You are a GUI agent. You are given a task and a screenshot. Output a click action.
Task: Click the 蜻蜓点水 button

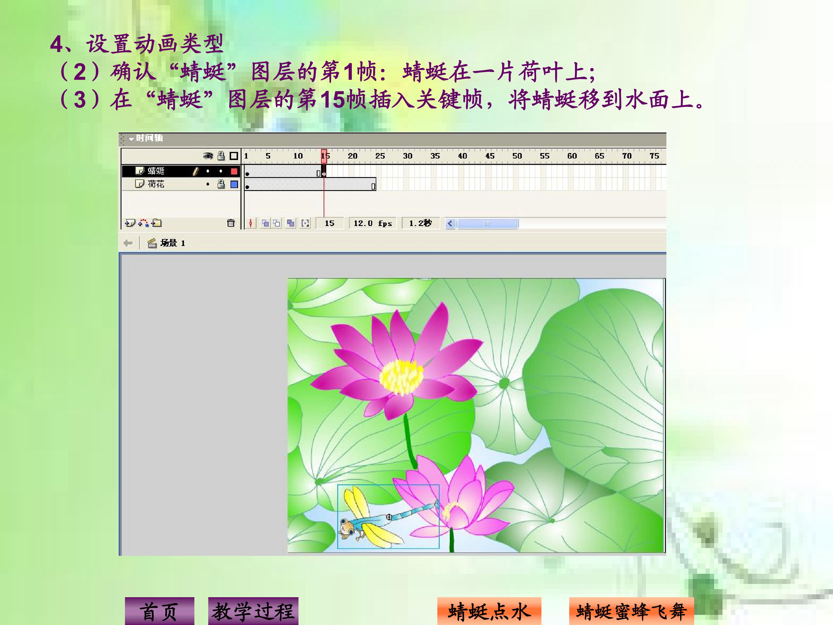[x=489, y=611]
